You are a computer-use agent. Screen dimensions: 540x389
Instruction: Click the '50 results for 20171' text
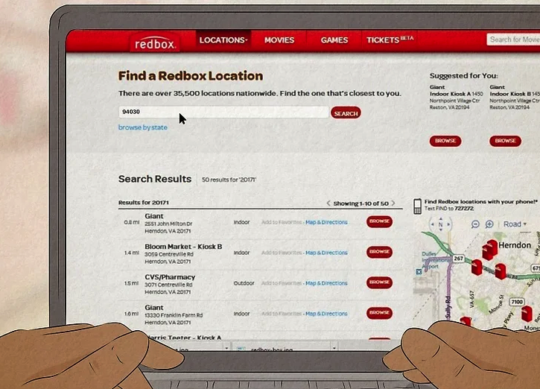pos(229,180)
